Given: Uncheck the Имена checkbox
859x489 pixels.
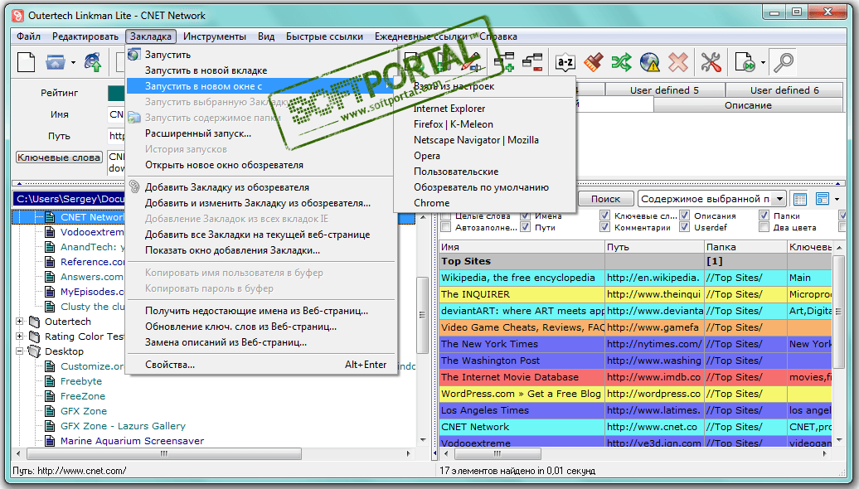Looking at the screenshot, I should (x=526, y=215).
